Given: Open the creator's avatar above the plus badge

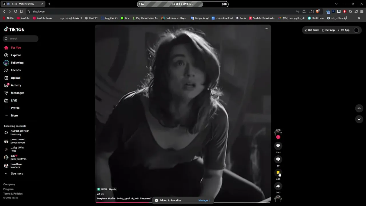Looking at the screenshot, I should click(278, 132).
